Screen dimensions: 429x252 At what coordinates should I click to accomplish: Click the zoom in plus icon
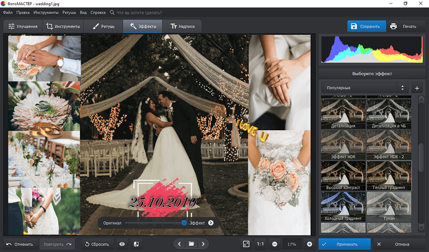(309, 244)
